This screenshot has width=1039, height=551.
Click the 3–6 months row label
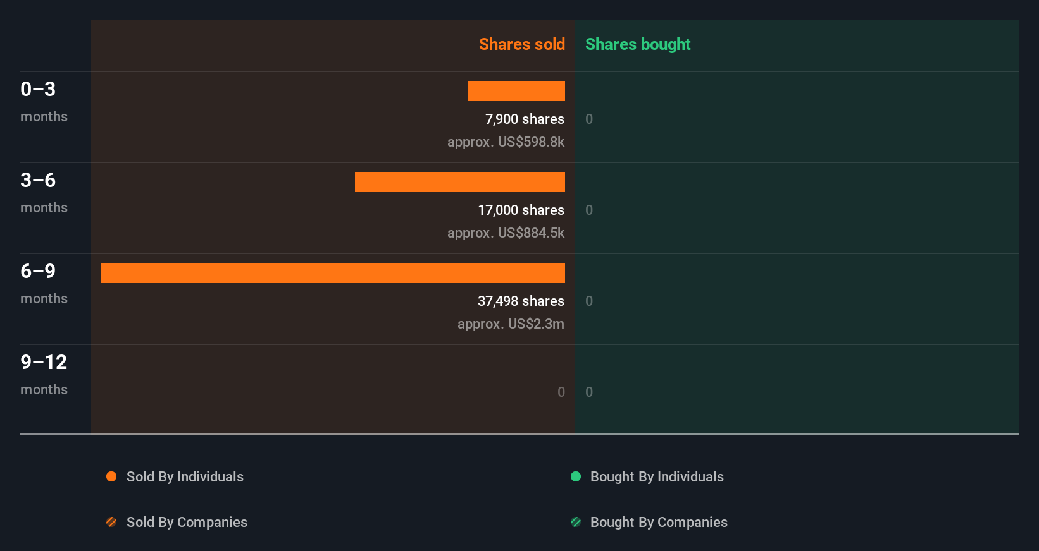[x=44, y=192]
